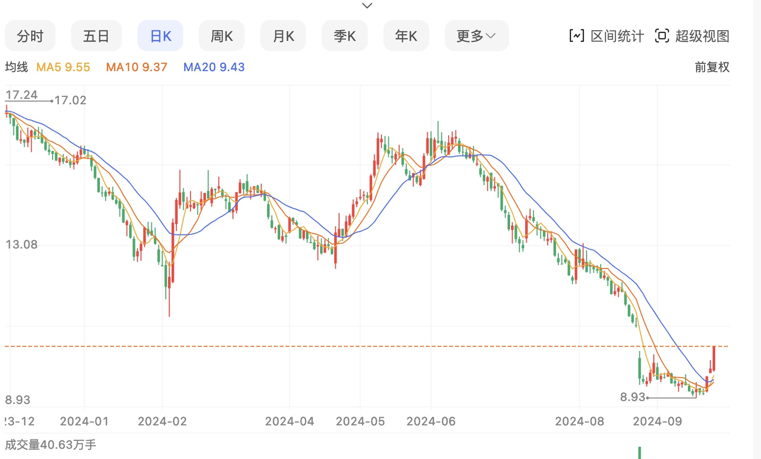
Task: Select the 年K yearly chart tab
Action: pyautogui.click(x=406, y=36)
